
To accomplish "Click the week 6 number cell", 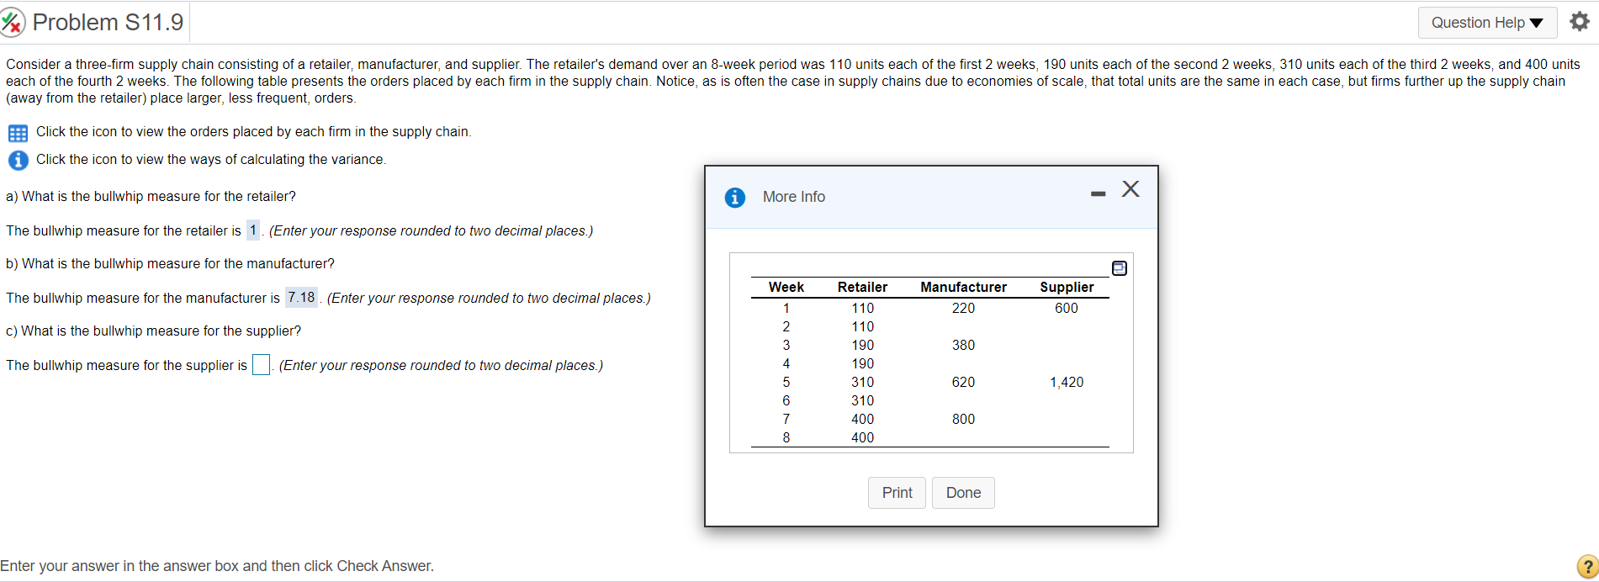I will click(x=786, y=400).
